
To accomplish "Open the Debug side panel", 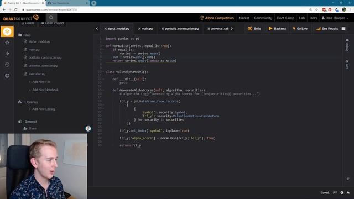I will [347, 45].
